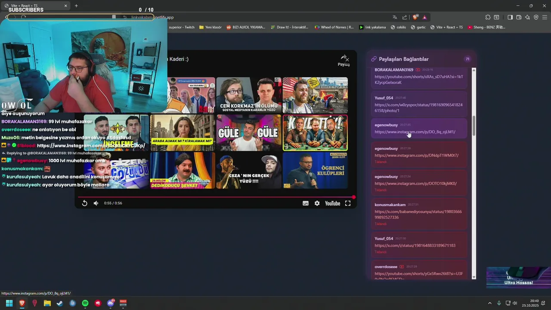Open YouTube player settings gear
This screenshot has width=551, height=310.
click(317, 203)
